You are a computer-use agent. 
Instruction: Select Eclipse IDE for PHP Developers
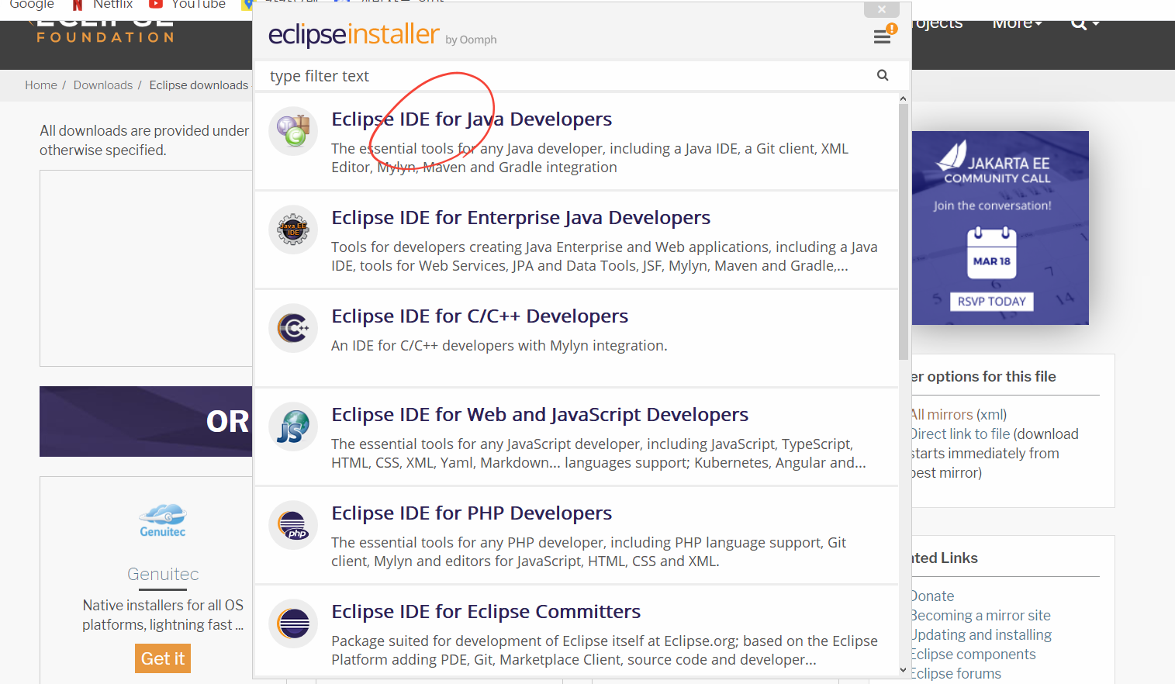[472, 513]
